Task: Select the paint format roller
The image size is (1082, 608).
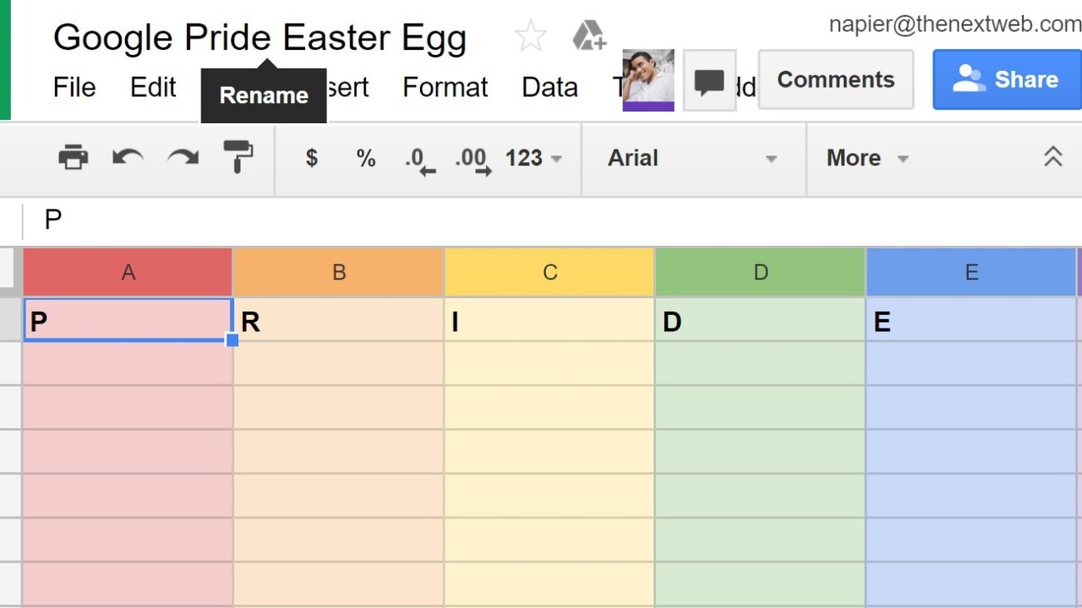Action: coord(238,156)
